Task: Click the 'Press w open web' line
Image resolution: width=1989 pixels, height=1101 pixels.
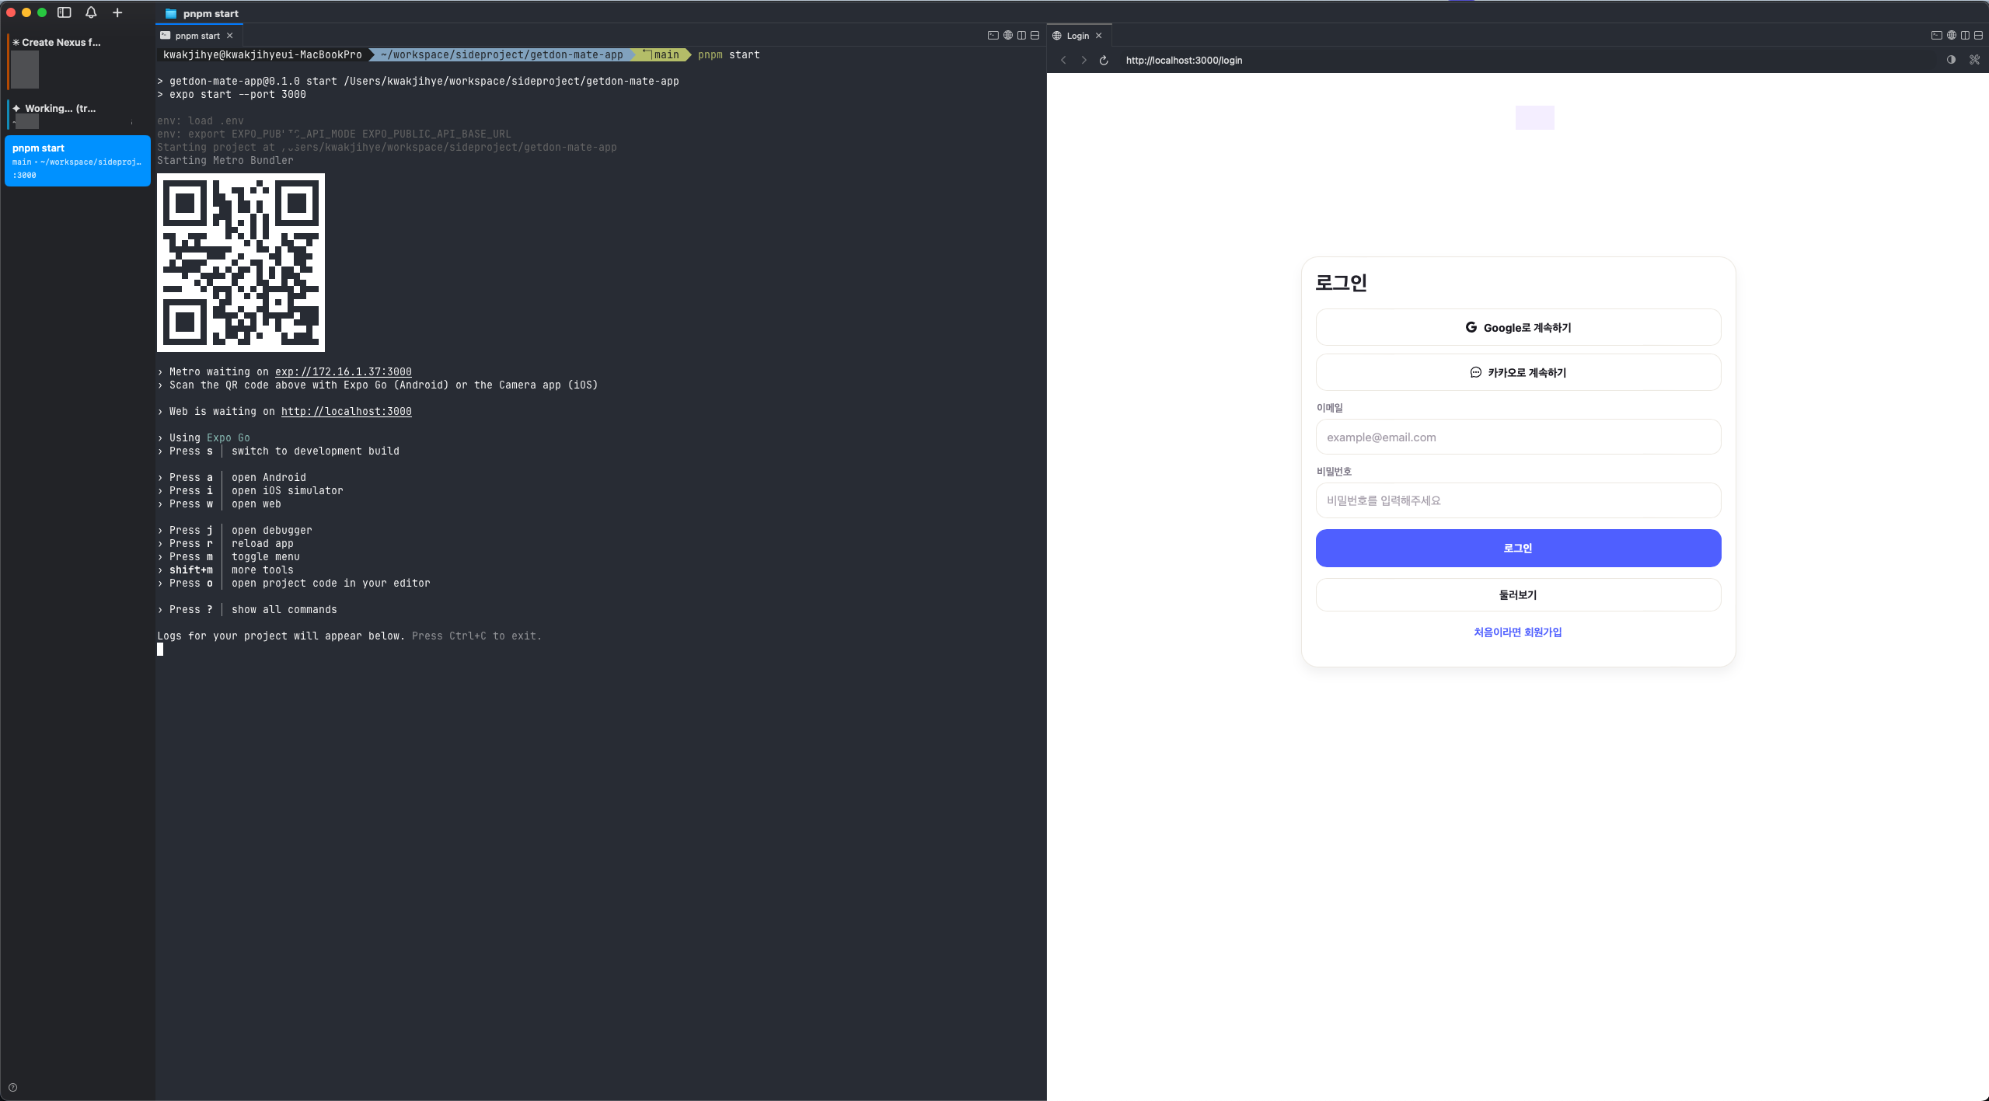Action: [219, 503]
